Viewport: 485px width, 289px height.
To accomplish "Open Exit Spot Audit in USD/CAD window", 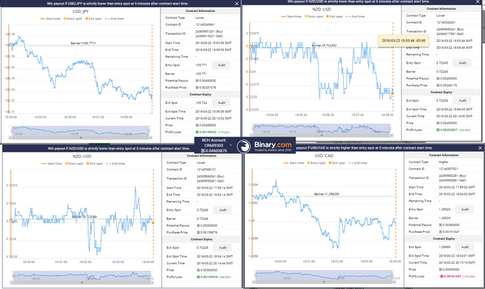I will tap(465, 247).
